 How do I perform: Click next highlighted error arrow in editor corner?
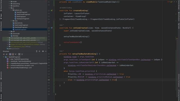tap(176, 2)
